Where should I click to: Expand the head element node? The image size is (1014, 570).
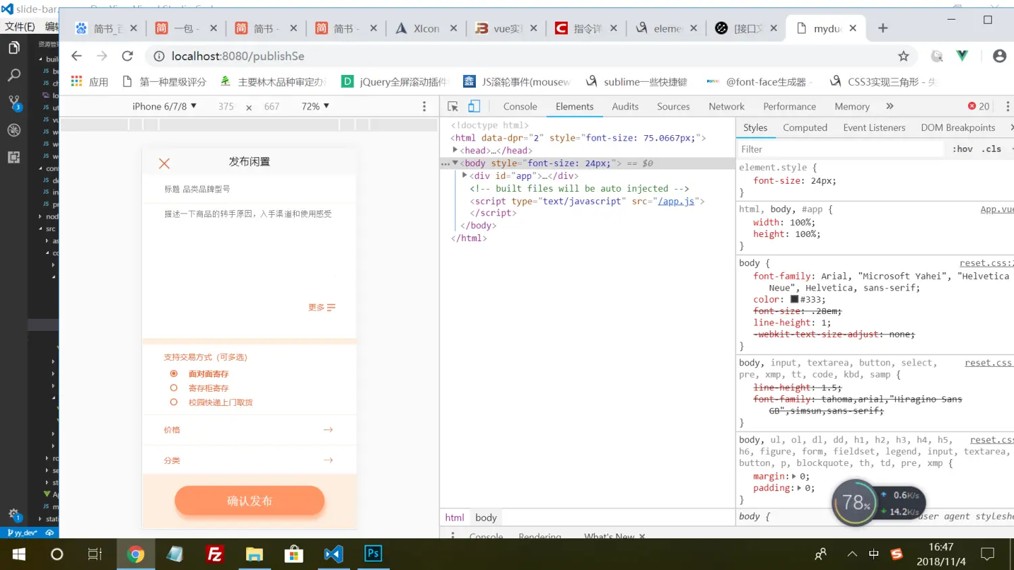456,151
